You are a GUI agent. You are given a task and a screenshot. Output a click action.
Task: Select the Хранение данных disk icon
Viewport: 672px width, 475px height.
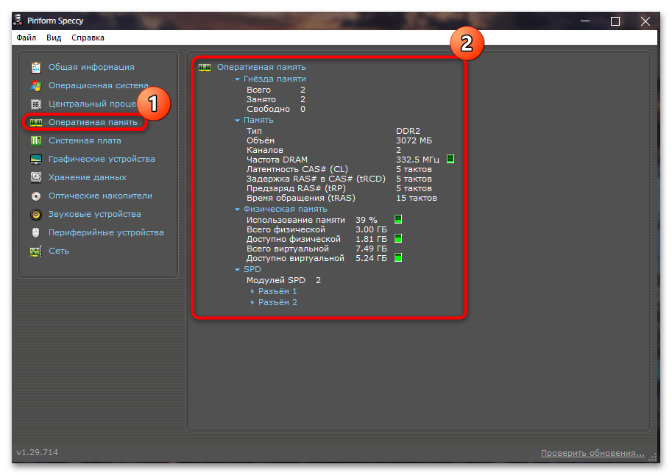pyautogui.click(x=35, y=177)
